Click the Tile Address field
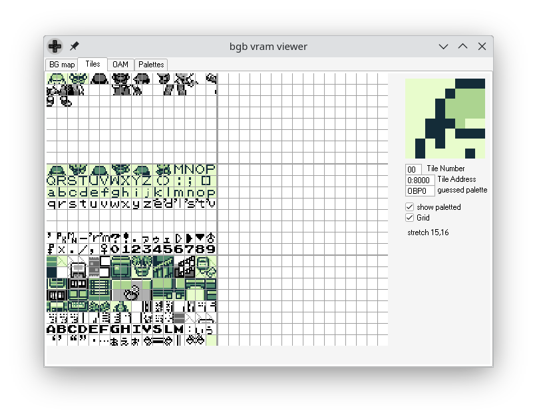 click(420, 180)
